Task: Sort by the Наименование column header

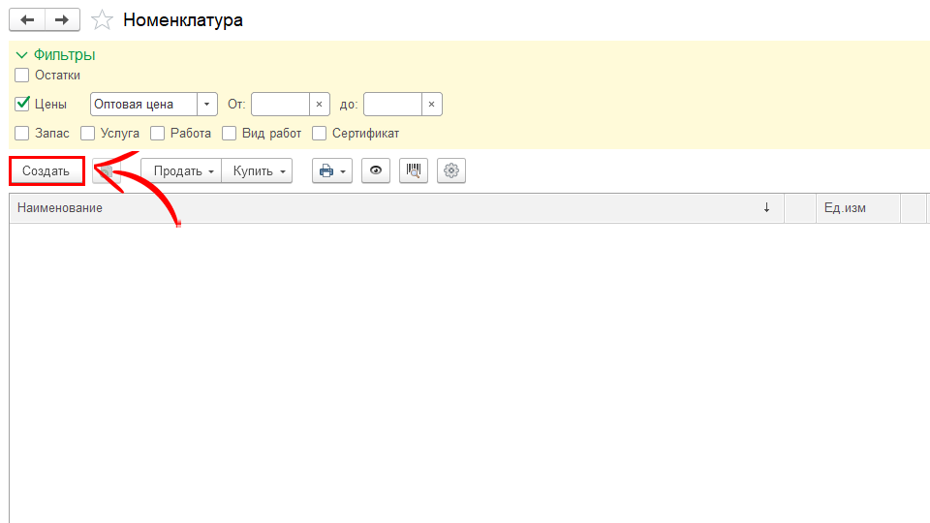Action: coord(387,208)
